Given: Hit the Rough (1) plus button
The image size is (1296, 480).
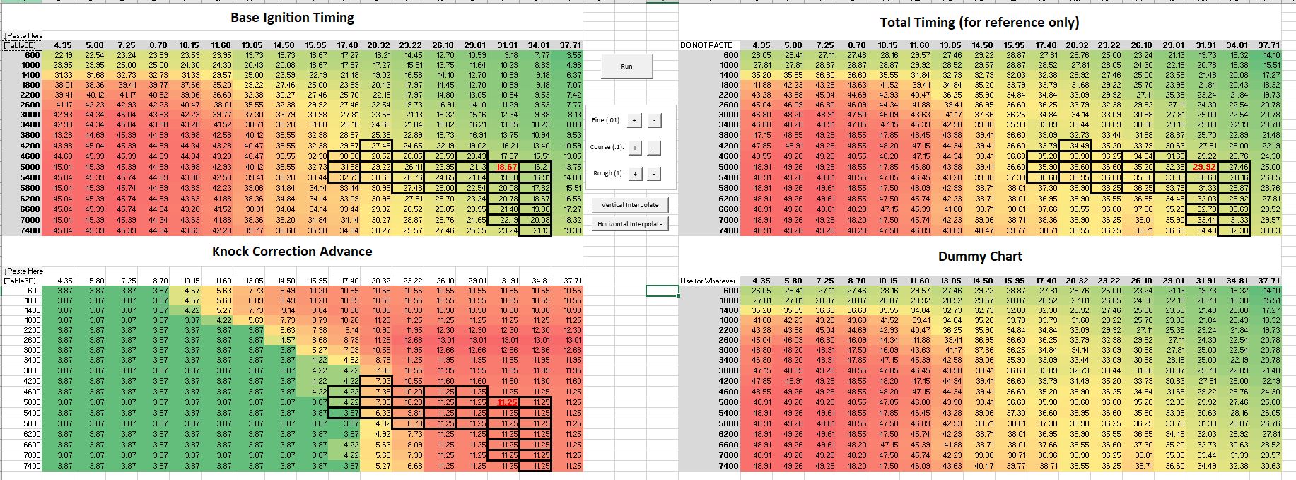Looking at the screenshot, I should (634, 174).
